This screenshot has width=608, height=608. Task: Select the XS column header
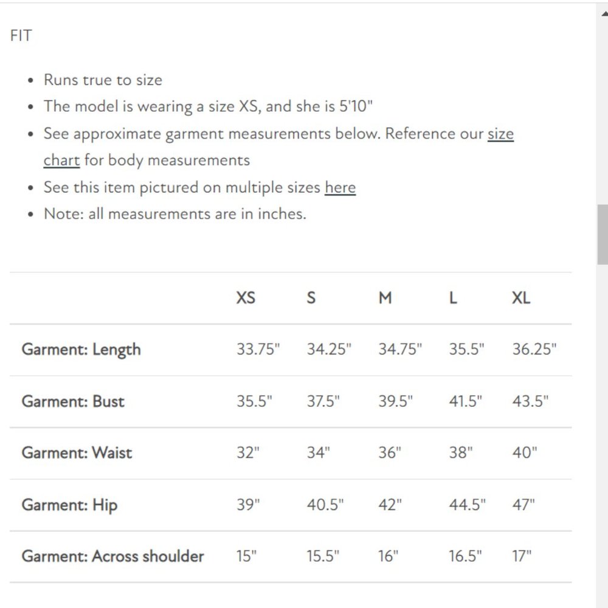coord(246,298)
